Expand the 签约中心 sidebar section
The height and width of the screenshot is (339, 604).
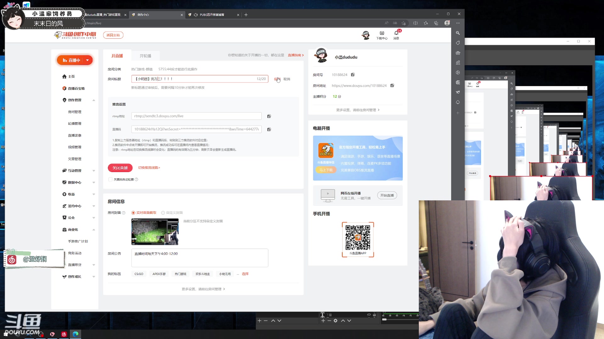click(94, 206)
